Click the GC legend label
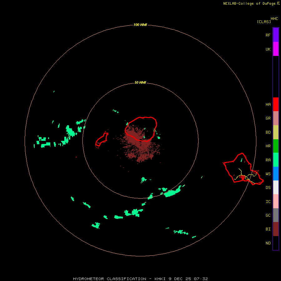The image size is (281, 281). [x=268, y=215]
